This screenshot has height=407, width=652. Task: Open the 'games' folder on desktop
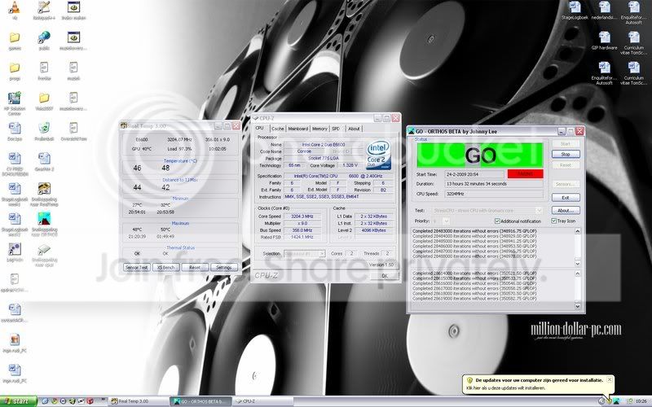(x=15, y=37)
